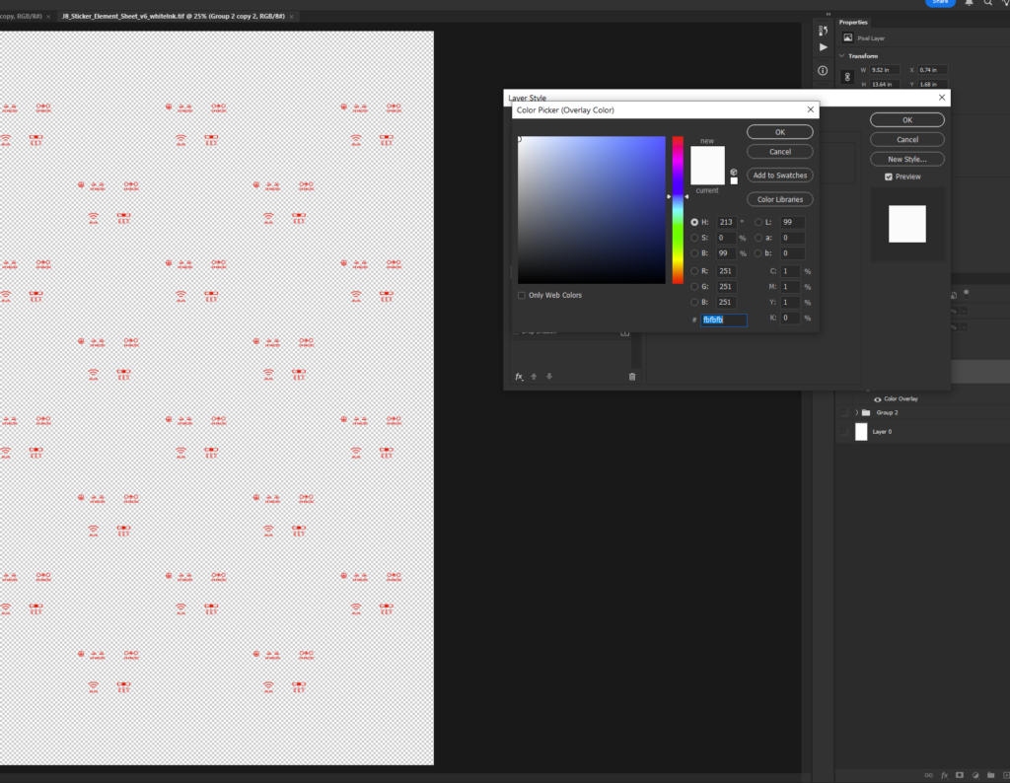1010x783 pixels.
Task: Expand the Group 2 layer group
Action: pos(856,412)
